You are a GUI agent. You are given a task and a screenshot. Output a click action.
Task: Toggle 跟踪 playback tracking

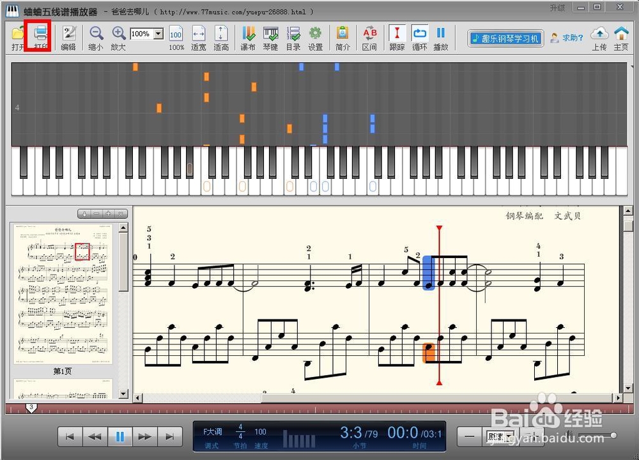coord(397,38)
